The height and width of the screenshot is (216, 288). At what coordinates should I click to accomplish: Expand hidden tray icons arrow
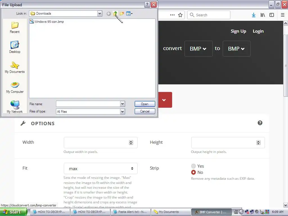click(241, 212)
